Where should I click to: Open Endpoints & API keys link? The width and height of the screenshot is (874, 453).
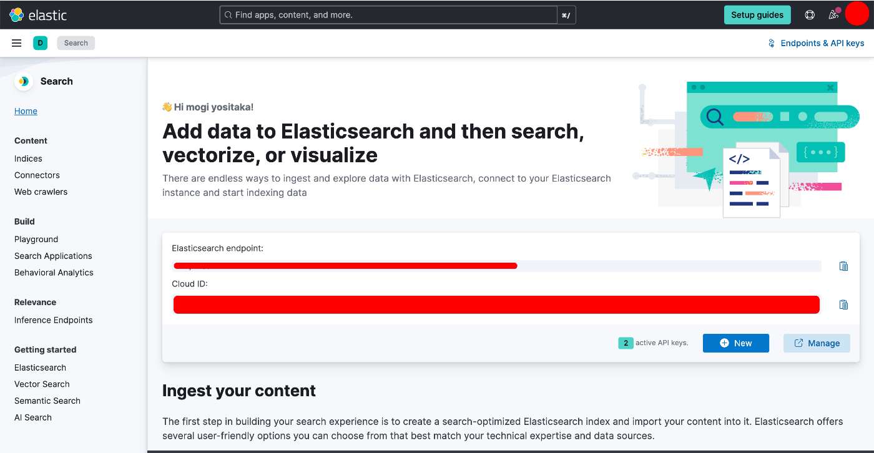tap(822, 43)
